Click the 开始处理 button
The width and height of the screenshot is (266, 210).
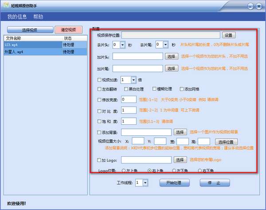click(174, 183)
